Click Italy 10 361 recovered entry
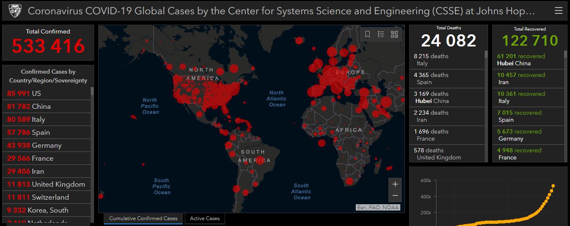The image size is (570, 226). [x=528, y=98]
